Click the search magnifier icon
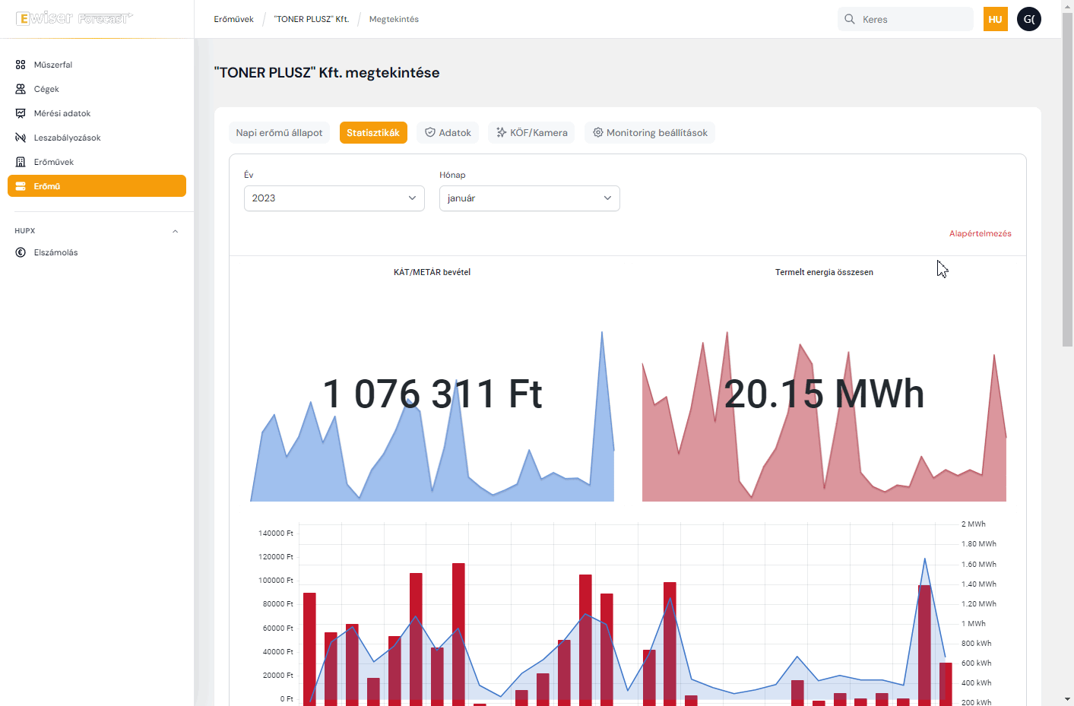Viewport: 1074px width, 706px height. click(x=850, y=19)
